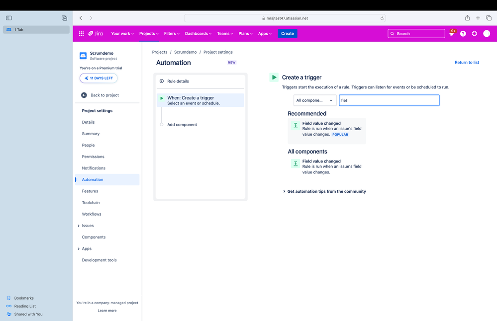This screenshot has height=321, width=497.
Task: Click the Jira logo
Action: [x=96, y=34]
